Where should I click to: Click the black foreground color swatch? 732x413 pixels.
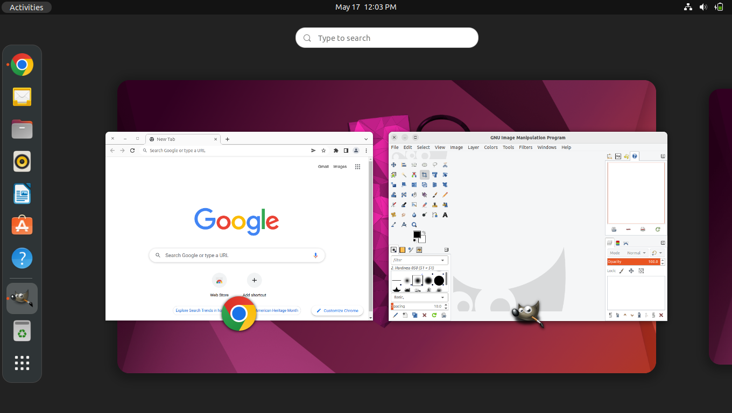pyautogui.click(x=417, y=234)
